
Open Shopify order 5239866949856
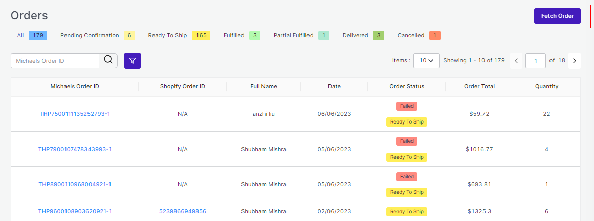(183, 211)
